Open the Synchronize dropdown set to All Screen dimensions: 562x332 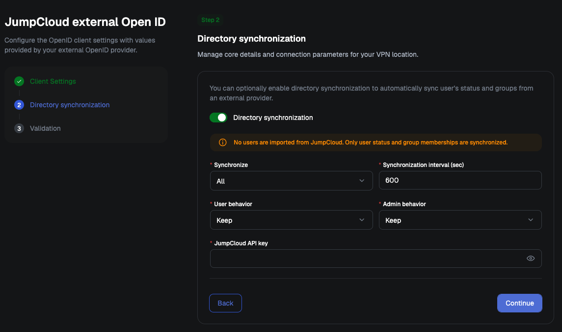point(291,181)
